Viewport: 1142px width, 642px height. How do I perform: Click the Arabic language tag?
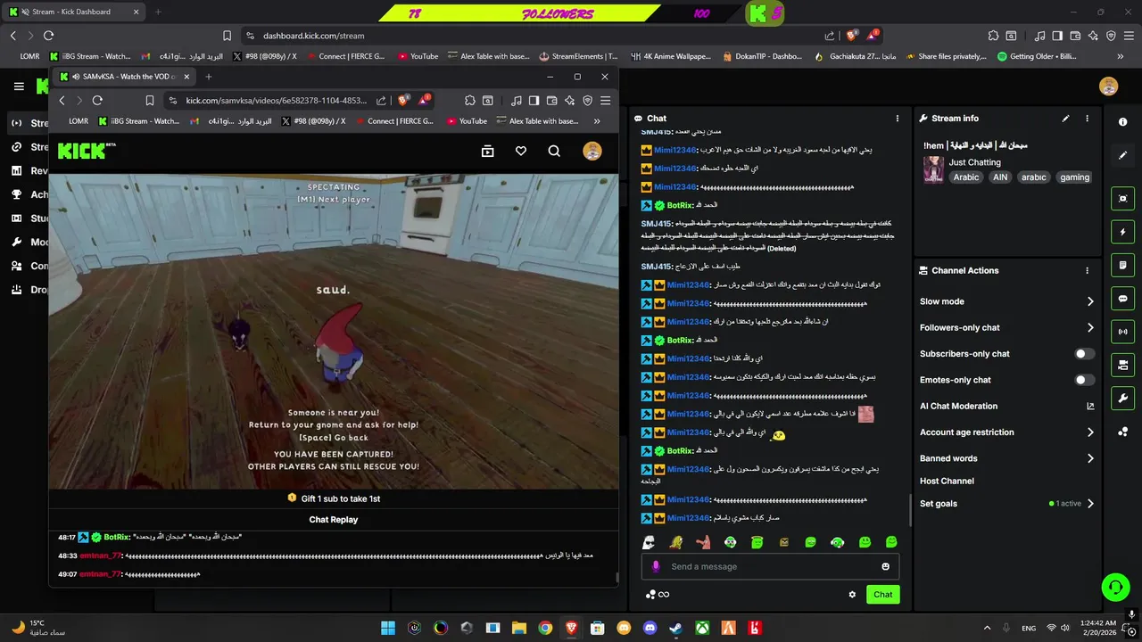[x=965, y=177]
